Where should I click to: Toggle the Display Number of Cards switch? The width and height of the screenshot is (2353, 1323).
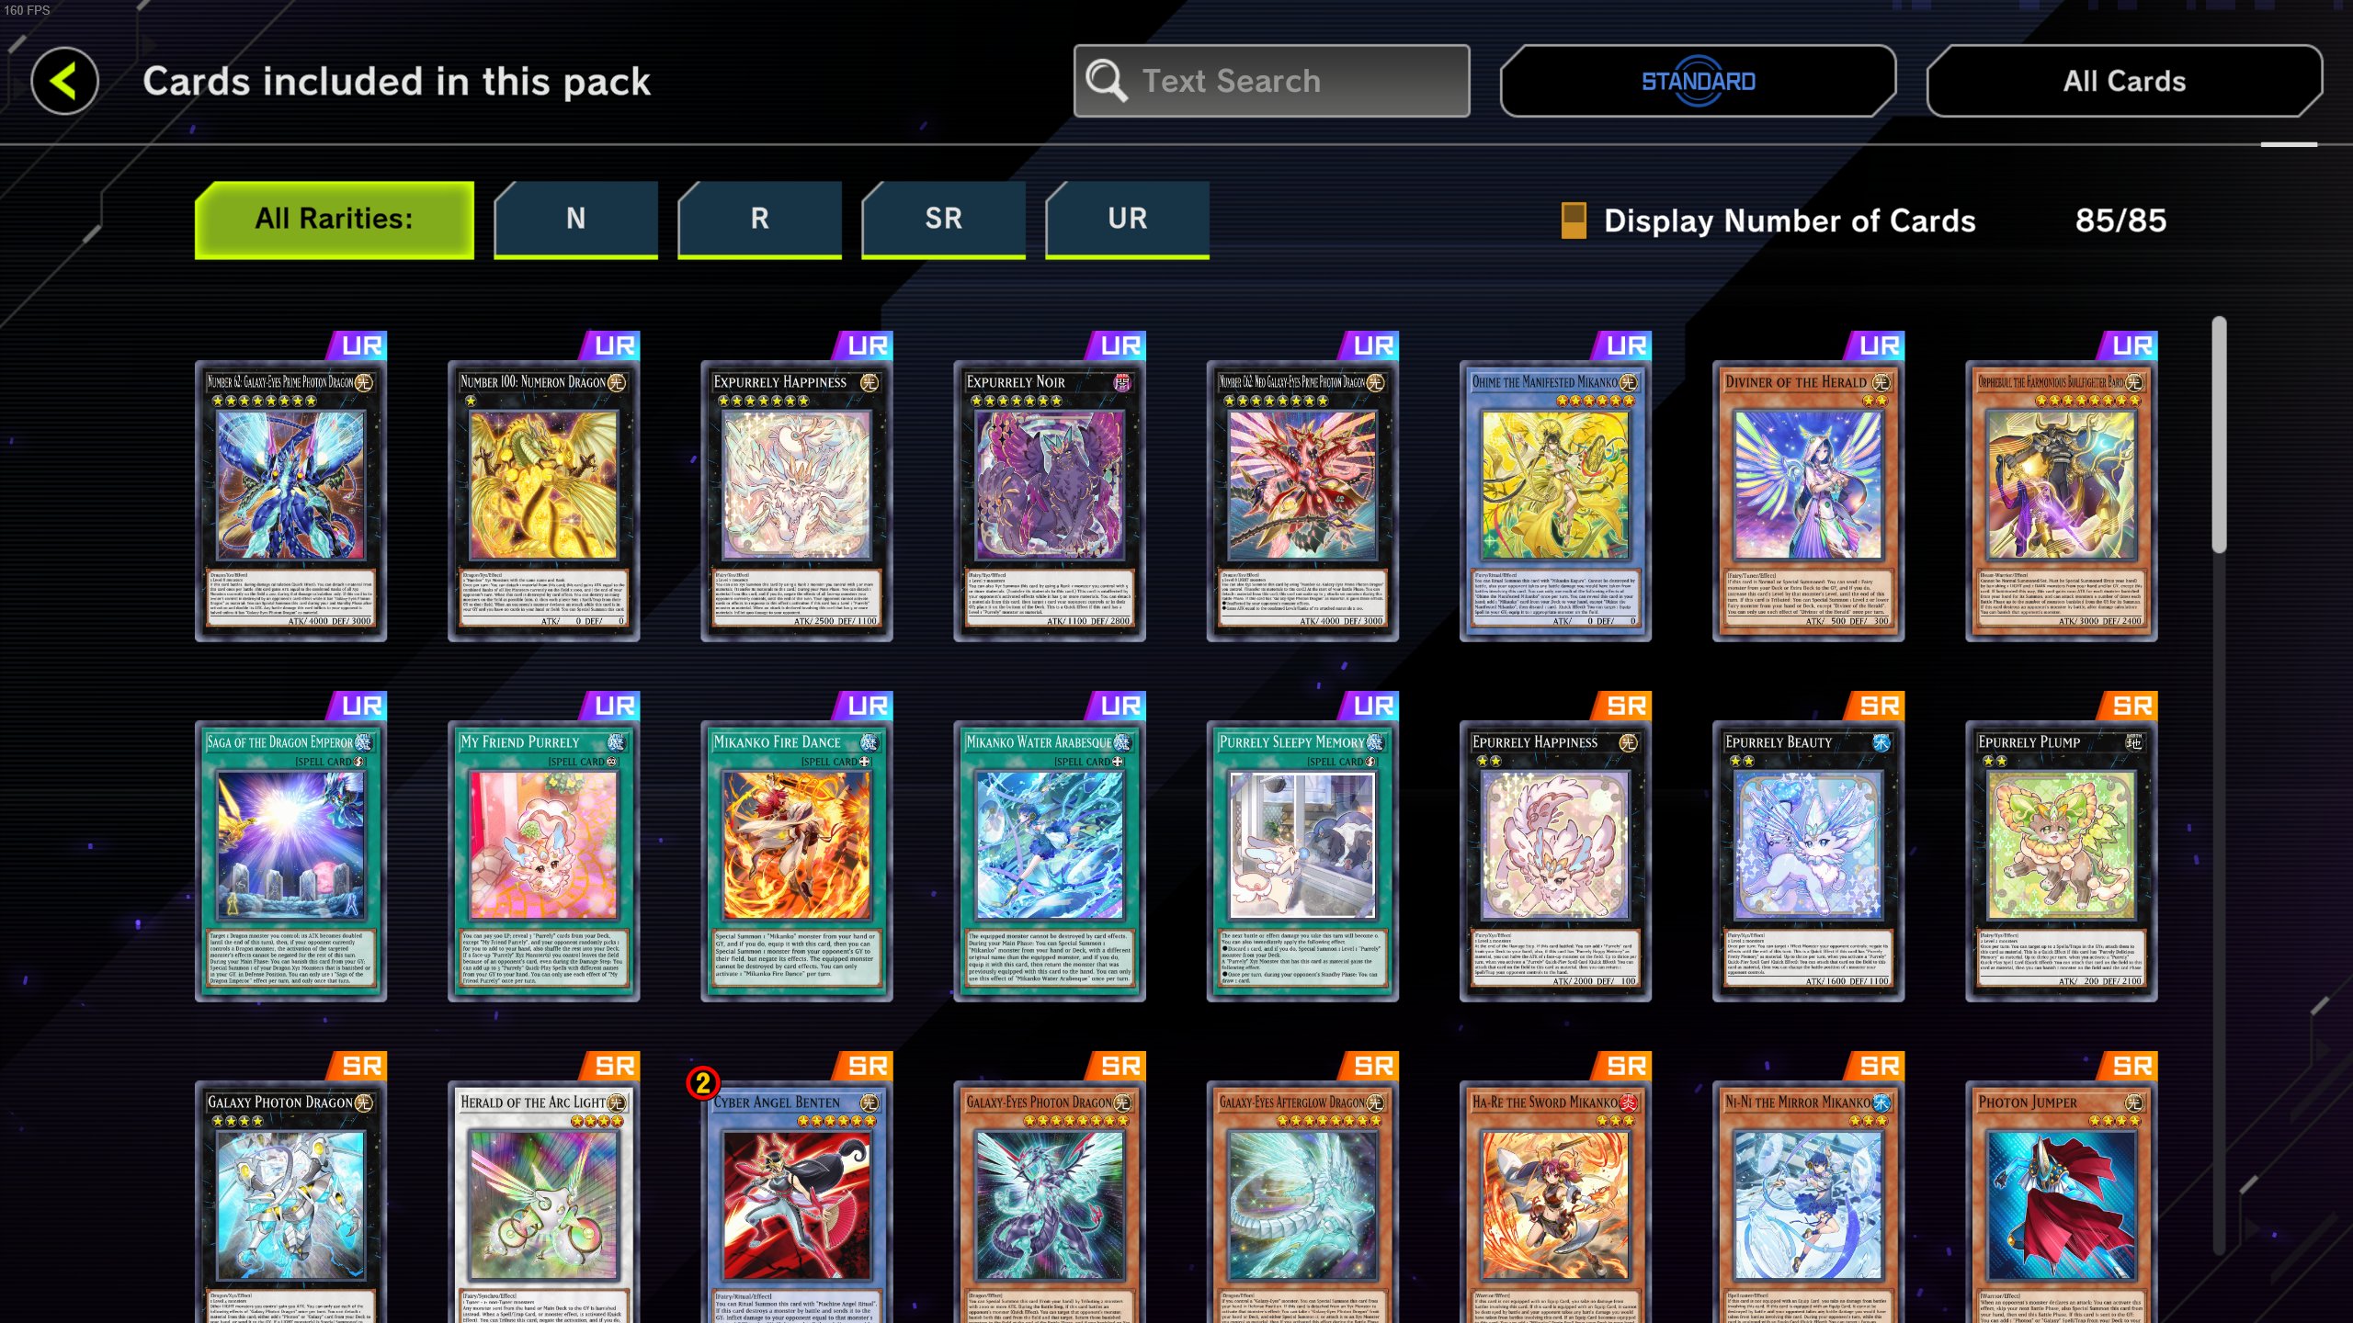1574,220
